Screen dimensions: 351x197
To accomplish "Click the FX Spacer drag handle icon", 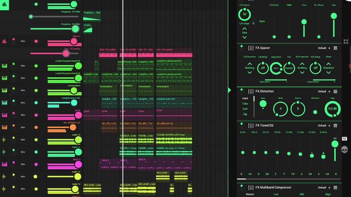I will (x=251, y=48).
